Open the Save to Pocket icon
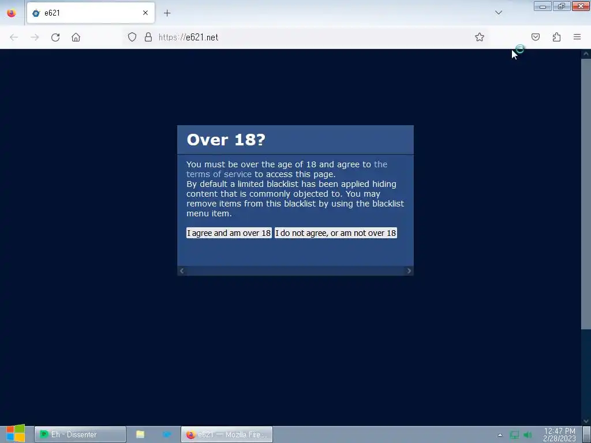591x443 pixels. 536,37
